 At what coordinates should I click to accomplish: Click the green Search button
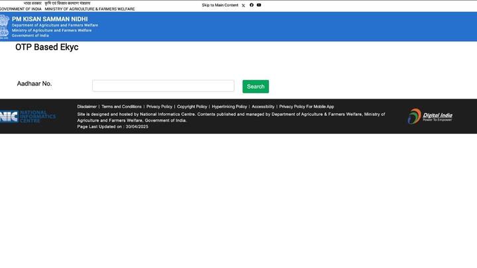[x=256, y=86]
